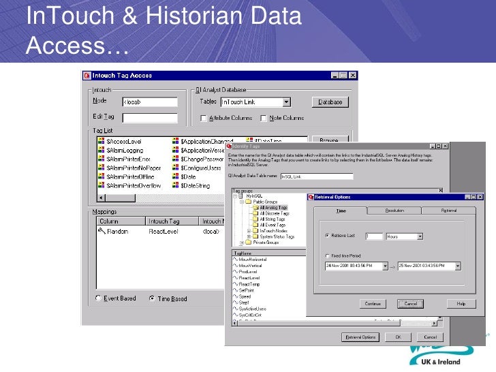Image resolution: width=496 pixels, height=372 pixels.
Task: Click the All Discrete Tags folder icon
Action: click(255, 213)
